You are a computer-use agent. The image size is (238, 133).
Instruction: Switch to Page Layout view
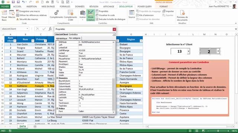(x=197, y=131)
